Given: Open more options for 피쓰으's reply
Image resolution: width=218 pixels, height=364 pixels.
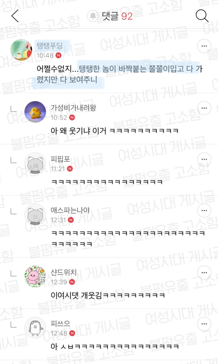Looking at the screenshot, I should [204, 324].
